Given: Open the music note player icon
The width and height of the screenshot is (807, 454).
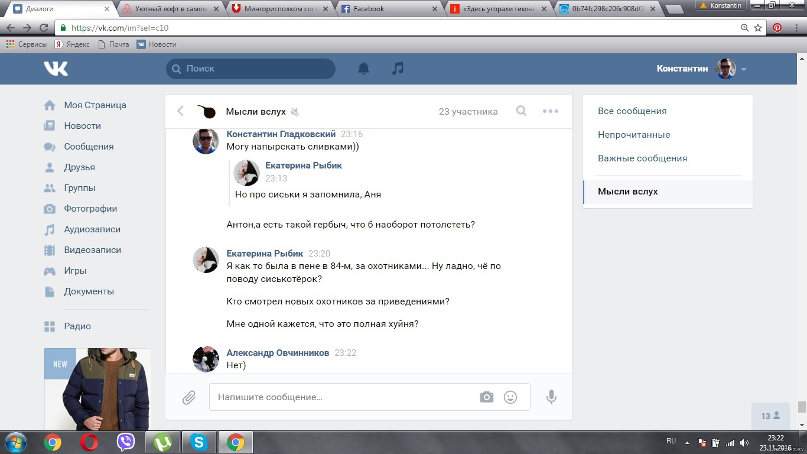Looking at the screenshot, I should [398, 69].
